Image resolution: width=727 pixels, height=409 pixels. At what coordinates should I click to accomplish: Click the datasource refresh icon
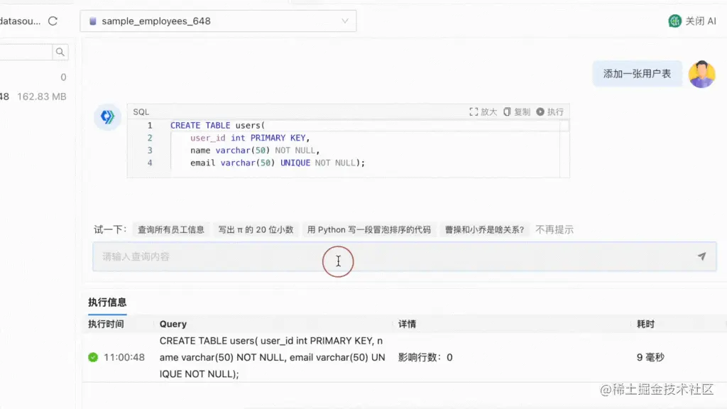[53, 21]
